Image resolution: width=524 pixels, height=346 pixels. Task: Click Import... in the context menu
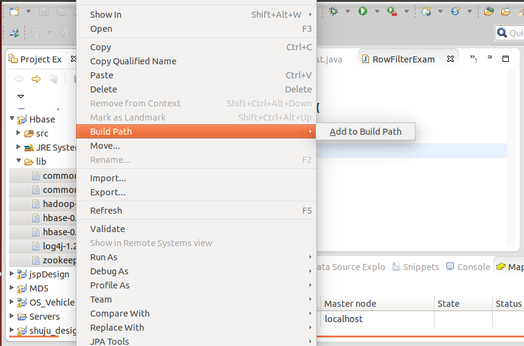click(108, 178)
